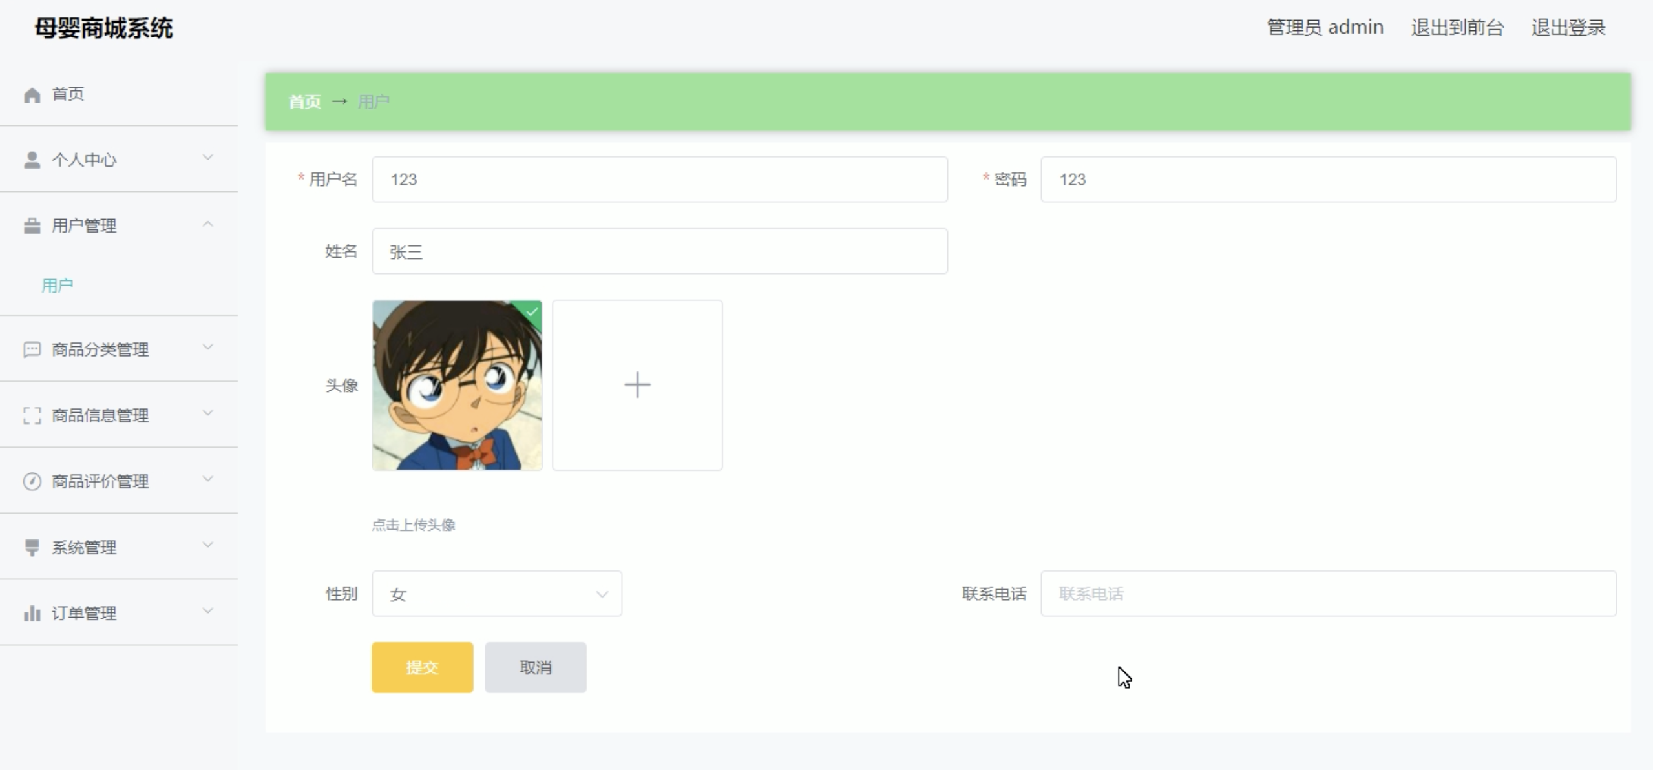Expand the 订单管理 menu chevron
Viewport: 1653px width, 770px height.
[x=207, y=610]
